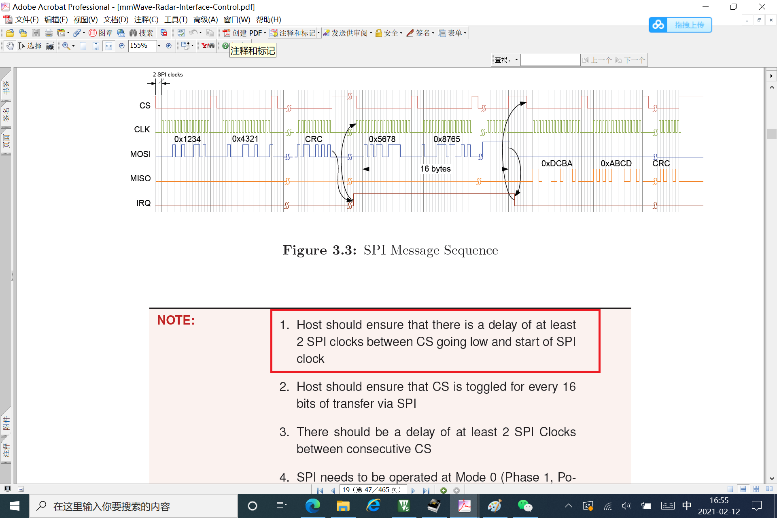Screen dimensions: 777x518
Task: Click the green Help question icon
Action: (225, 46)
